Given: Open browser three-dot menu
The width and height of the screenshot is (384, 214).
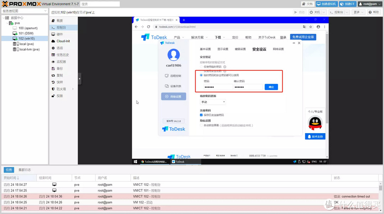Looking at the screenshot, I should [325, 27].
